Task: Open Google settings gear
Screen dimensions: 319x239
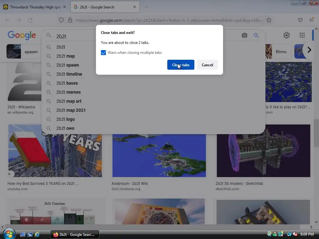Action: point(287,35)
